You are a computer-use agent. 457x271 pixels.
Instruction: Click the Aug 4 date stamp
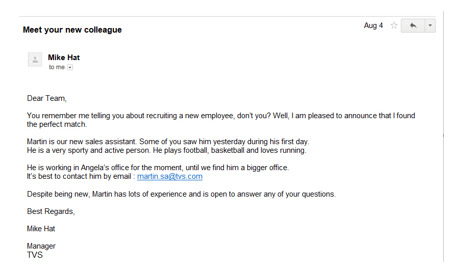tap(373, 25)
